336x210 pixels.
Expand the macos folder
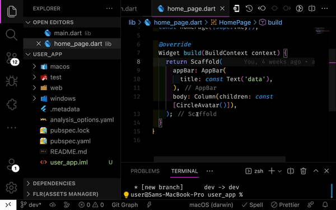[x=35, y=67]
